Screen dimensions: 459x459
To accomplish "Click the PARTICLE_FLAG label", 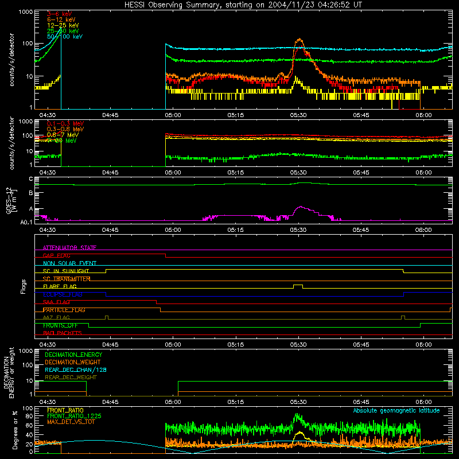I will pyautogui.click(x=64, y=310).
